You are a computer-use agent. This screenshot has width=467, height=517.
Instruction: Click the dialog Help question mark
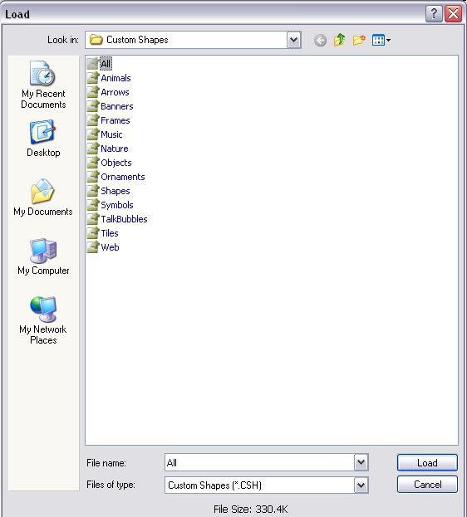coord(434,14)
